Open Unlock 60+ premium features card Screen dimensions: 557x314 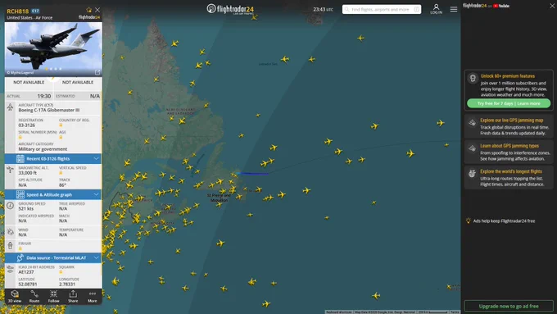coord(509,89)
